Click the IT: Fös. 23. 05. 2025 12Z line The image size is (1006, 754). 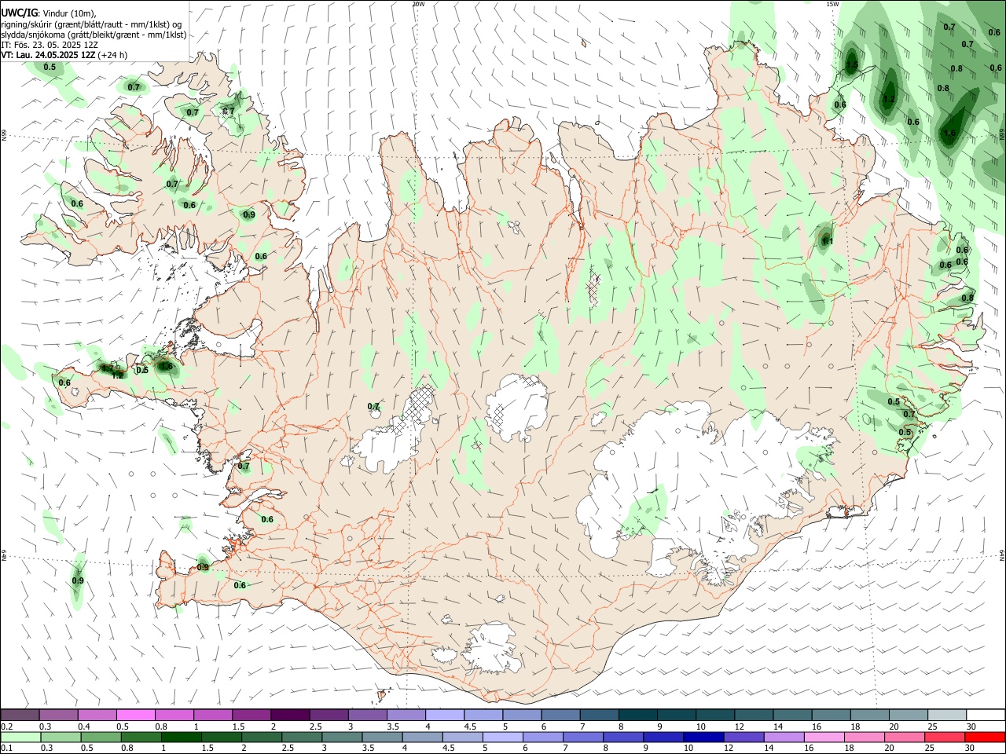click(50, 45)
